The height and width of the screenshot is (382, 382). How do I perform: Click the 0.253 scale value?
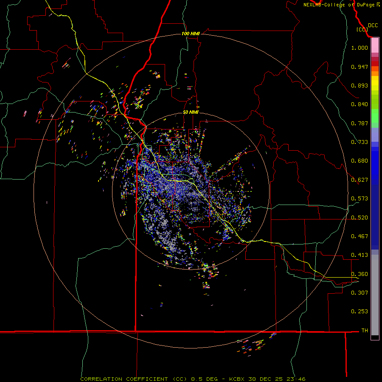coord(360,312)
